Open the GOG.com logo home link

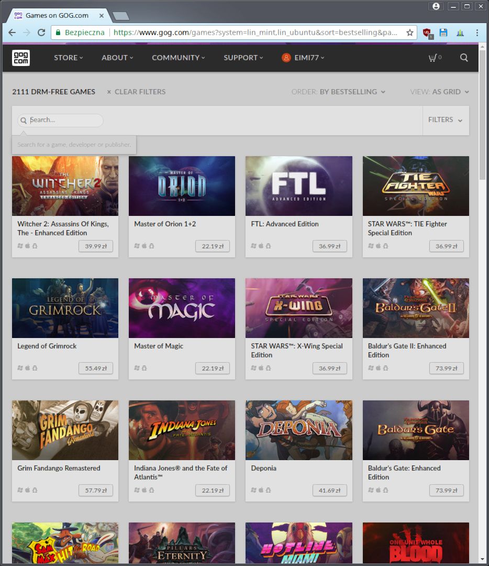coord(21,58)
